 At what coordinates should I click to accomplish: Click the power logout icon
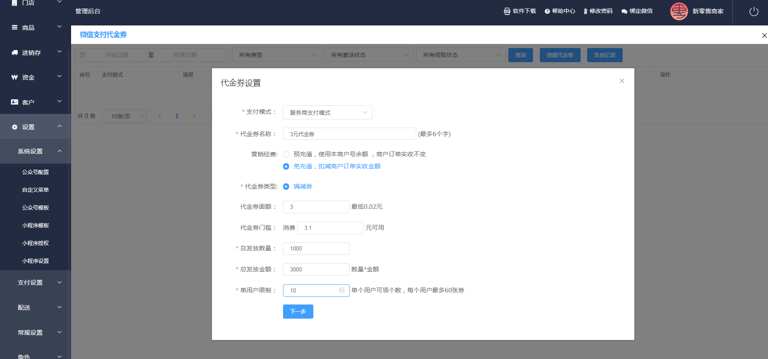click(x=753, y=11)
